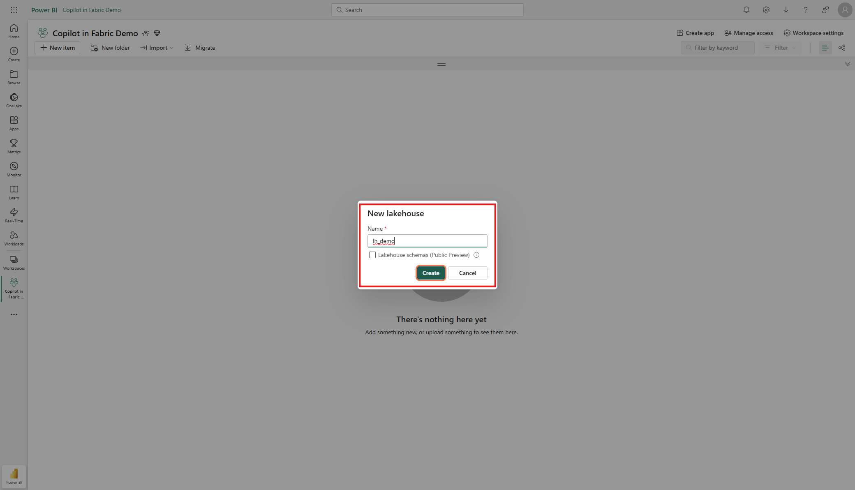855x490 pixels.
Task: Go to Workloads in left navigation
Action: click(x=14, y=238)
